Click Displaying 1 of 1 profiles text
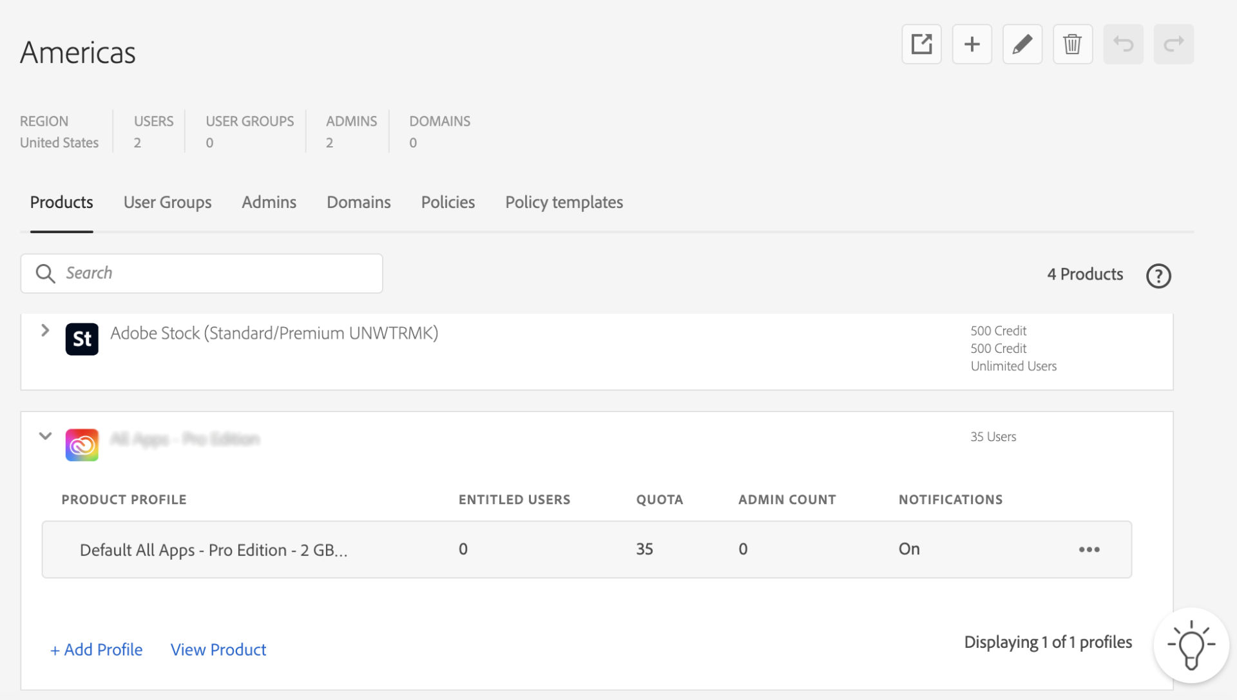The width and height of the screenshot is (1237, 700). 1048,642
